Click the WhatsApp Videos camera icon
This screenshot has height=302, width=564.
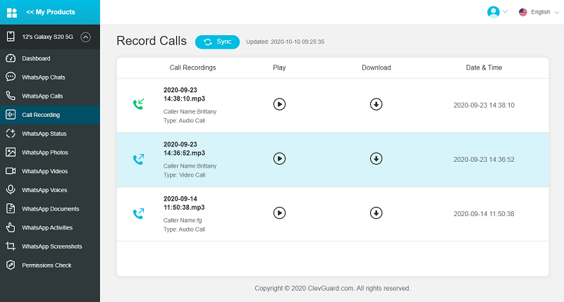click(x=11, y=170)
